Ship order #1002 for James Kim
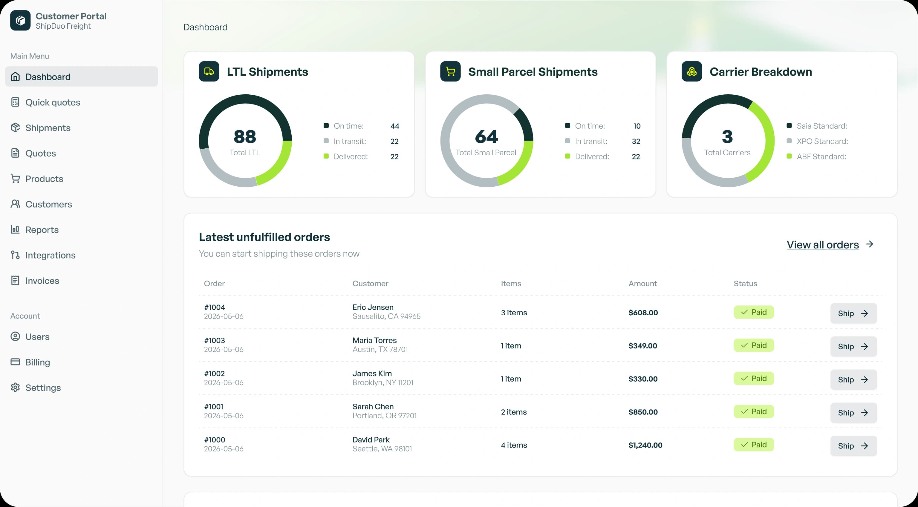918x507 pixels. [x=853, y=380]
